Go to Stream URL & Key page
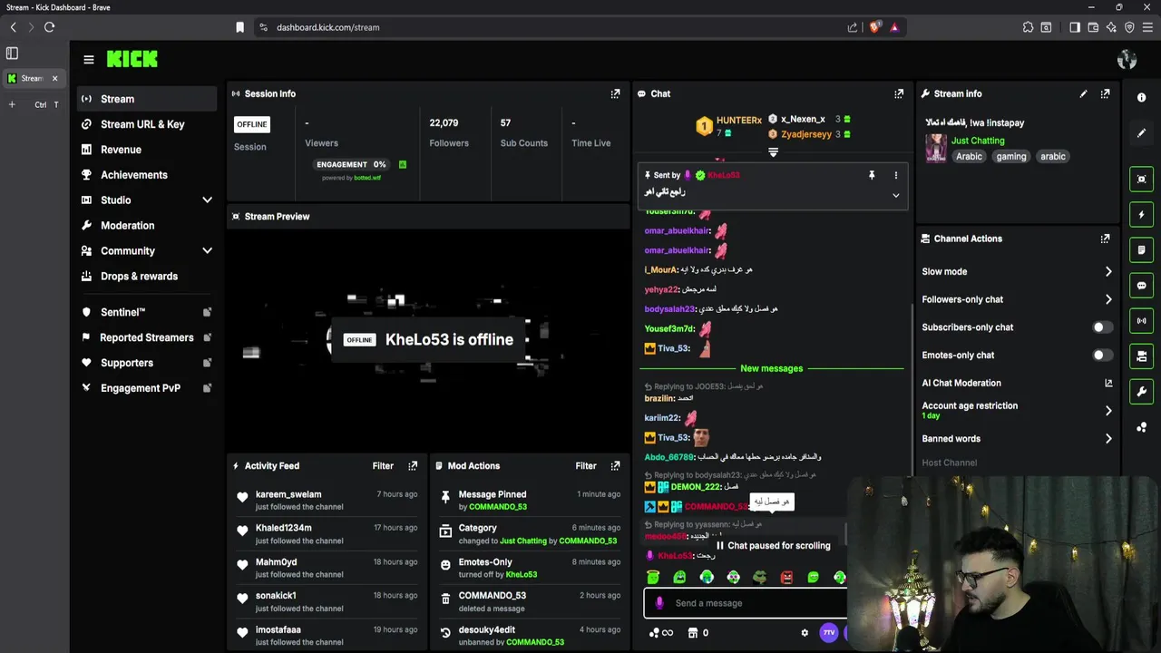The width and height of the screenshot is (1161, 653). [146, 124]
